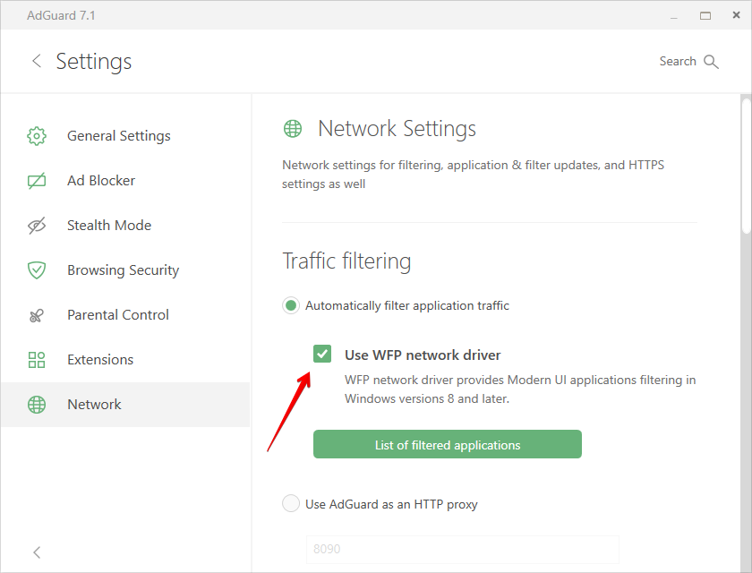Screen dimensions: 752x573
Task: Go back using arrow beside Settings title
Action: (x=37, y=61)
